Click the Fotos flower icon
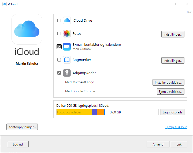The width and height of the screenshot is (193, 153). coord(67,33)
